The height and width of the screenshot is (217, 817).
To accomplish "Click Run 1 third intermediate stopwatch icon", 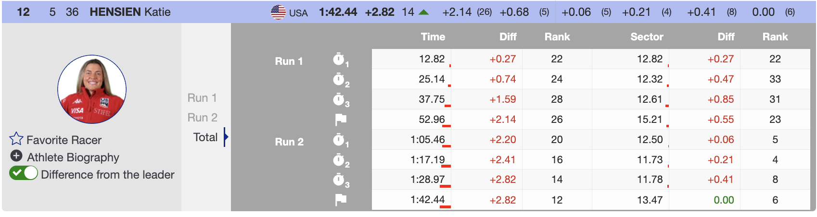I will (x=339, y=100).
